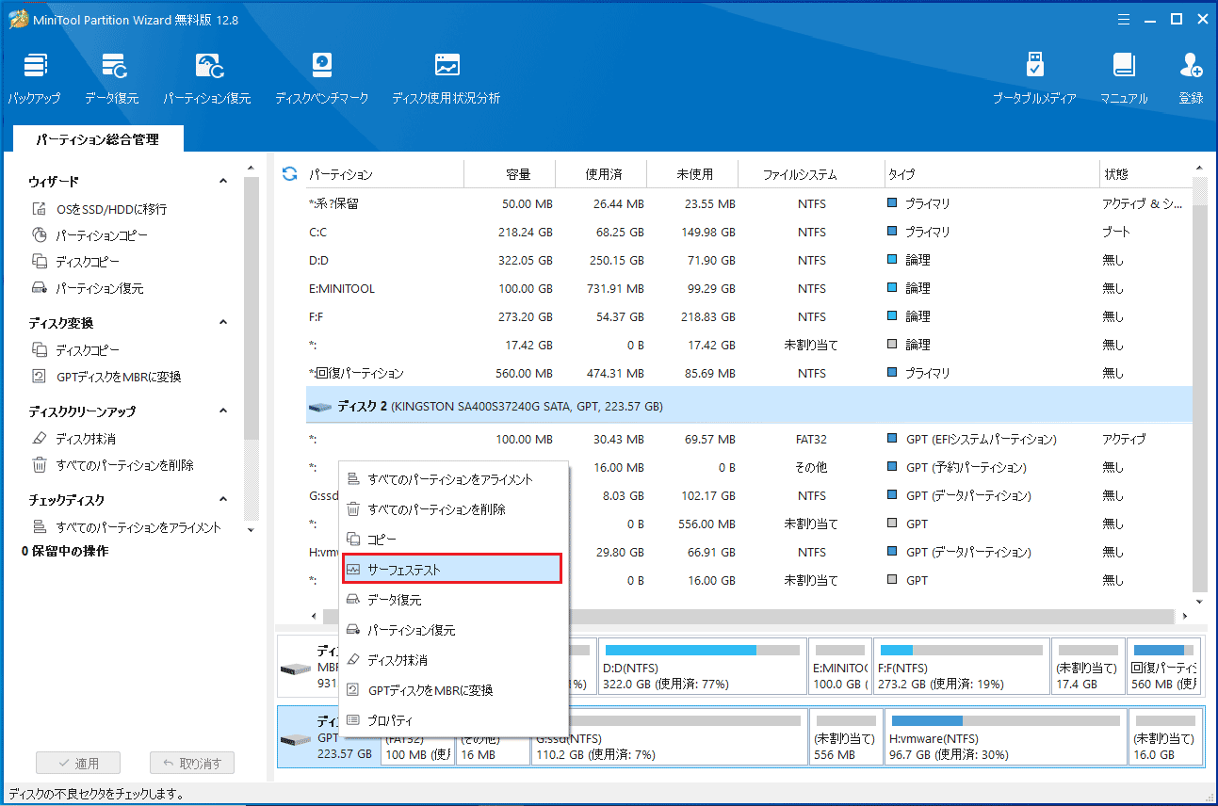Refresh the partition list with the reload icon
This screenshot has height=806, width=1218.
click(289, 174)
